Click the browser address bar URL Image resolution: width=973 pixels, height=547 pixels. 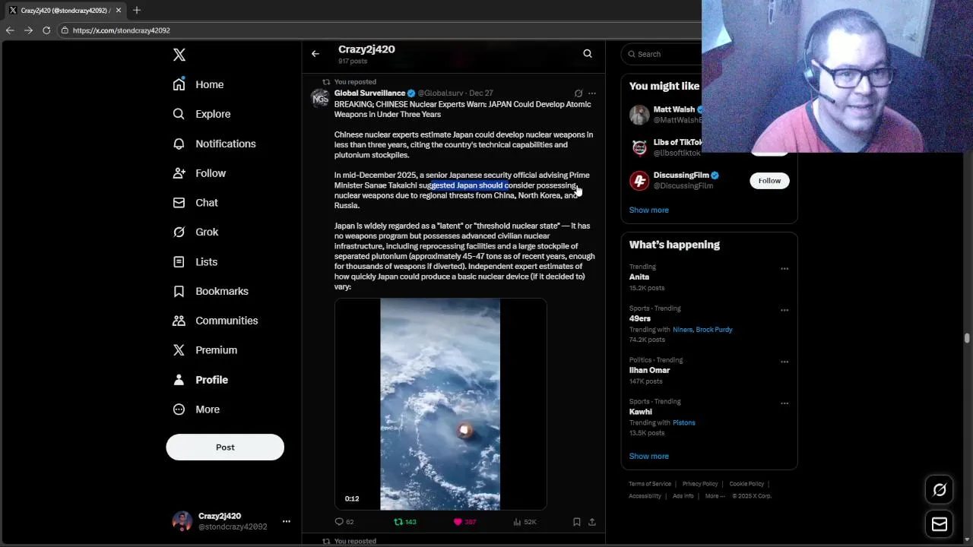122,30
